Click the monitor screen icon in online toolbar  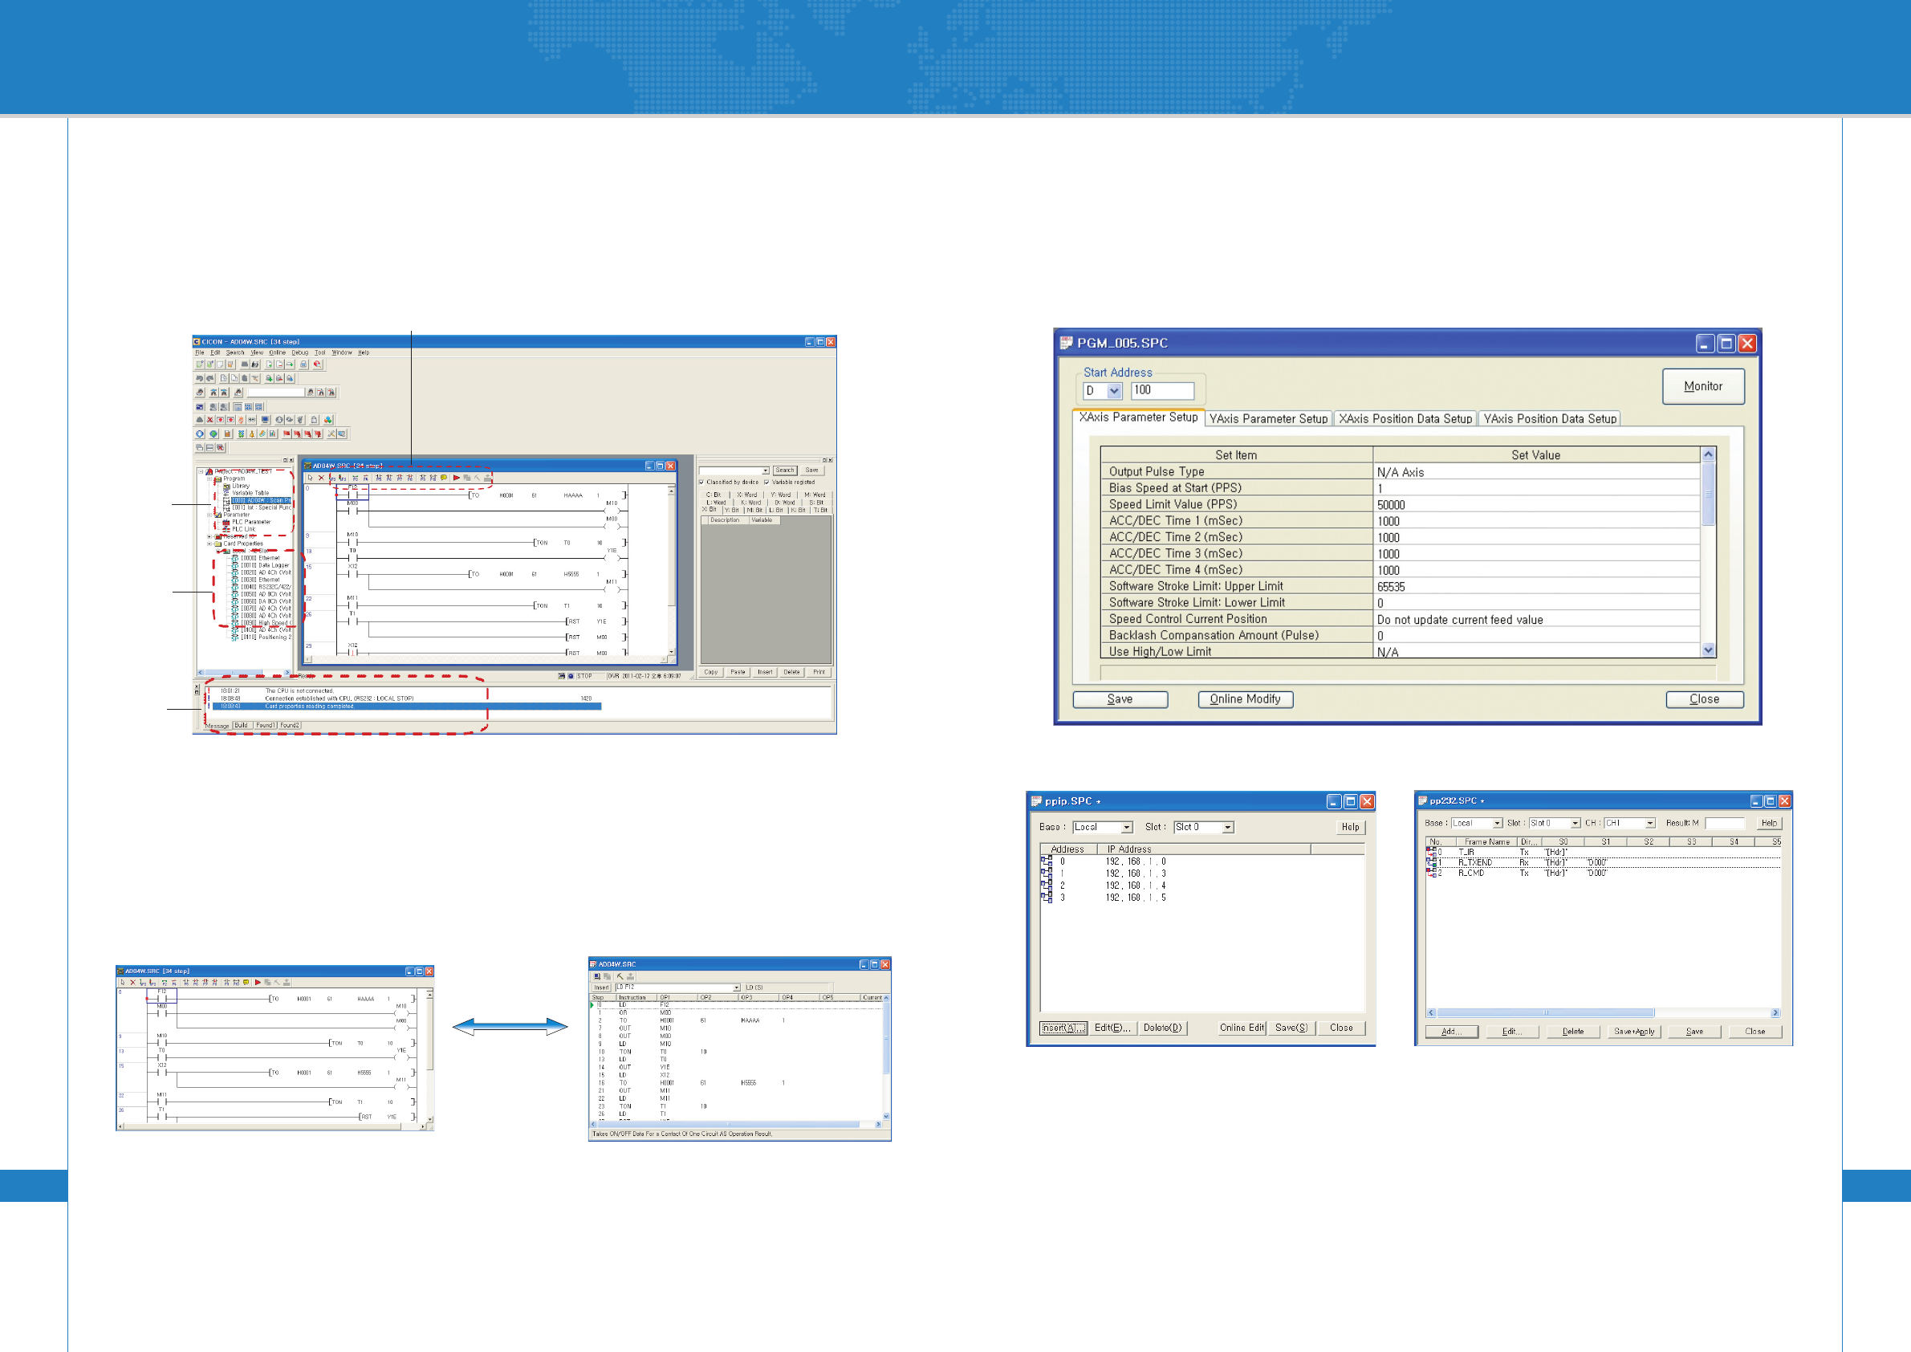266,421
